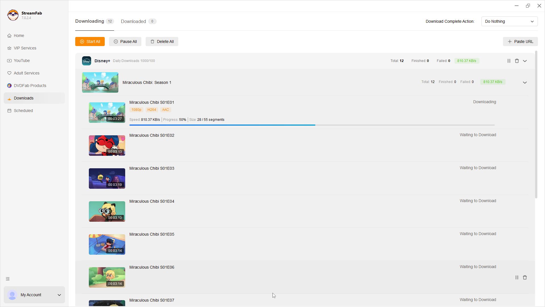The width and height of the screenshot is (545, 307).
Task: Click Daily Downloads 1000/100 label
Action: (x=134, y=61)
